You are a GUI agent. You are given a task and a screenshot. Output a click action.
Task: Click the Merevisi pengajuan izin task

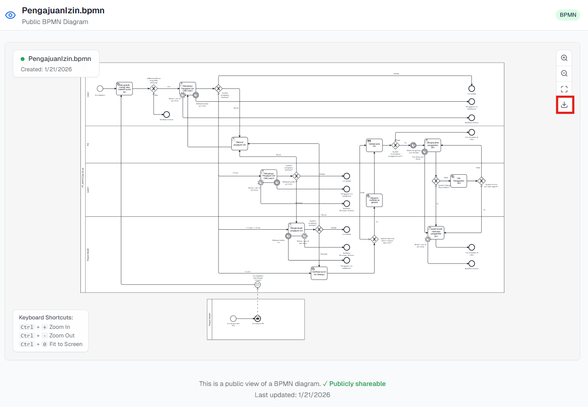[240, 144]
